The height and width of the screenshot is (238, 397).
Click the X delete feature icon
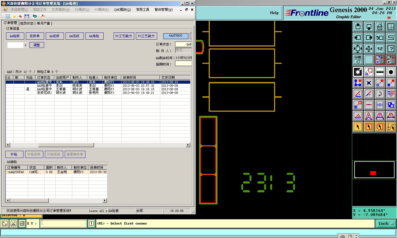(369, 83)
